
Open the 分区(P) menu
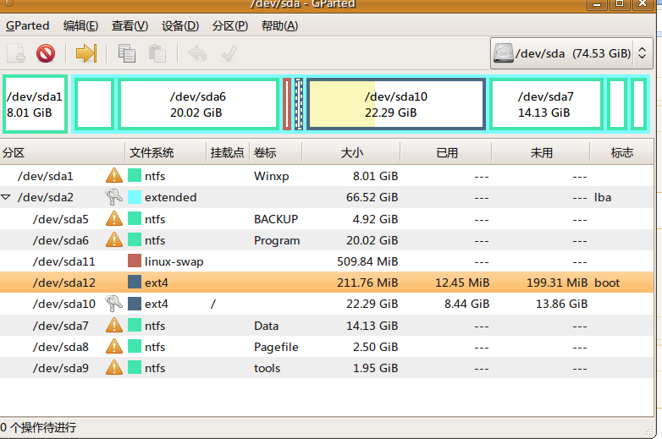coord(230,25)
